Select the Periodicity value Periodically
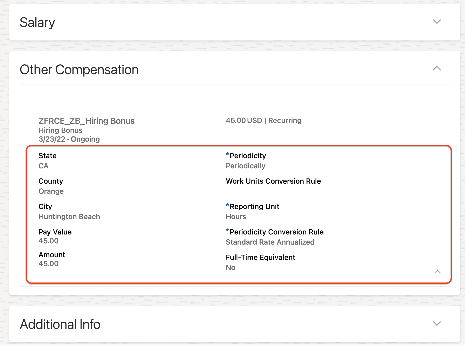The image size is (465, 346). [245, 166]
